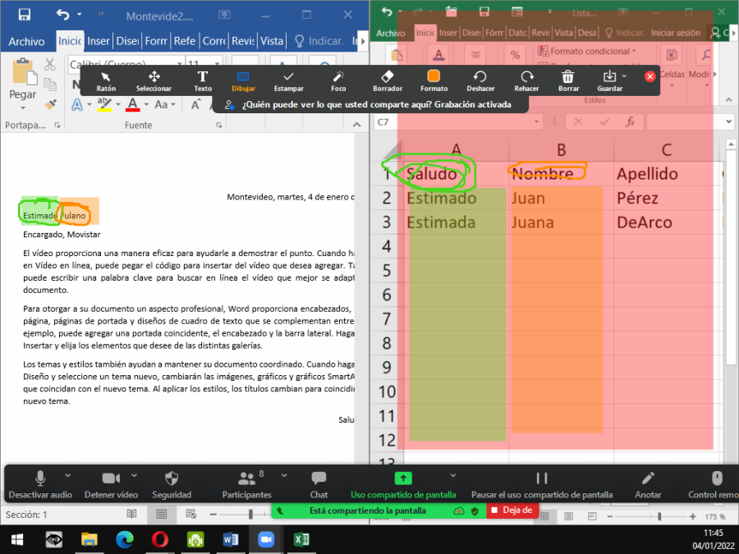Choose the Seleccionar annotation tool
The image size is (739, 554).
pos(154,81)
